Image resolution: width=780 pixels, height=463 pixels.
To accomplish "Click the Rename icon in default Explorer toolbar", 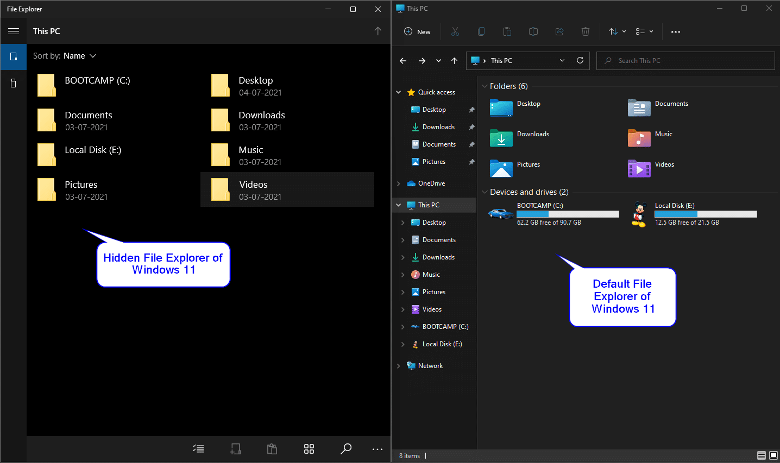I will pos(533,31).
